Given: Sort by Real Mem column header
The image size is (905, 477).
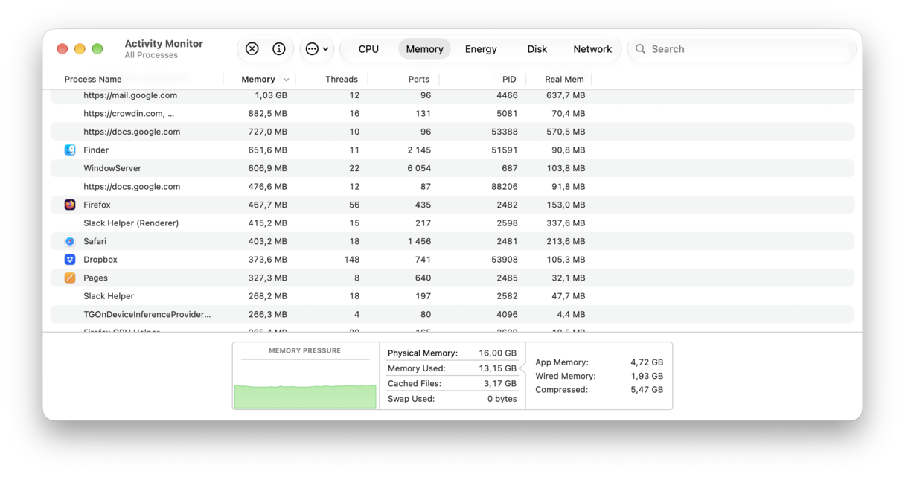Looking at the screenshot, I should coord(564,79).
